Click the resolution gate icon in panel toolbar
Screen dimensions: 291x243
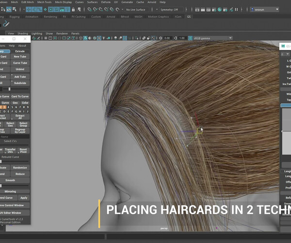(55, 38)
